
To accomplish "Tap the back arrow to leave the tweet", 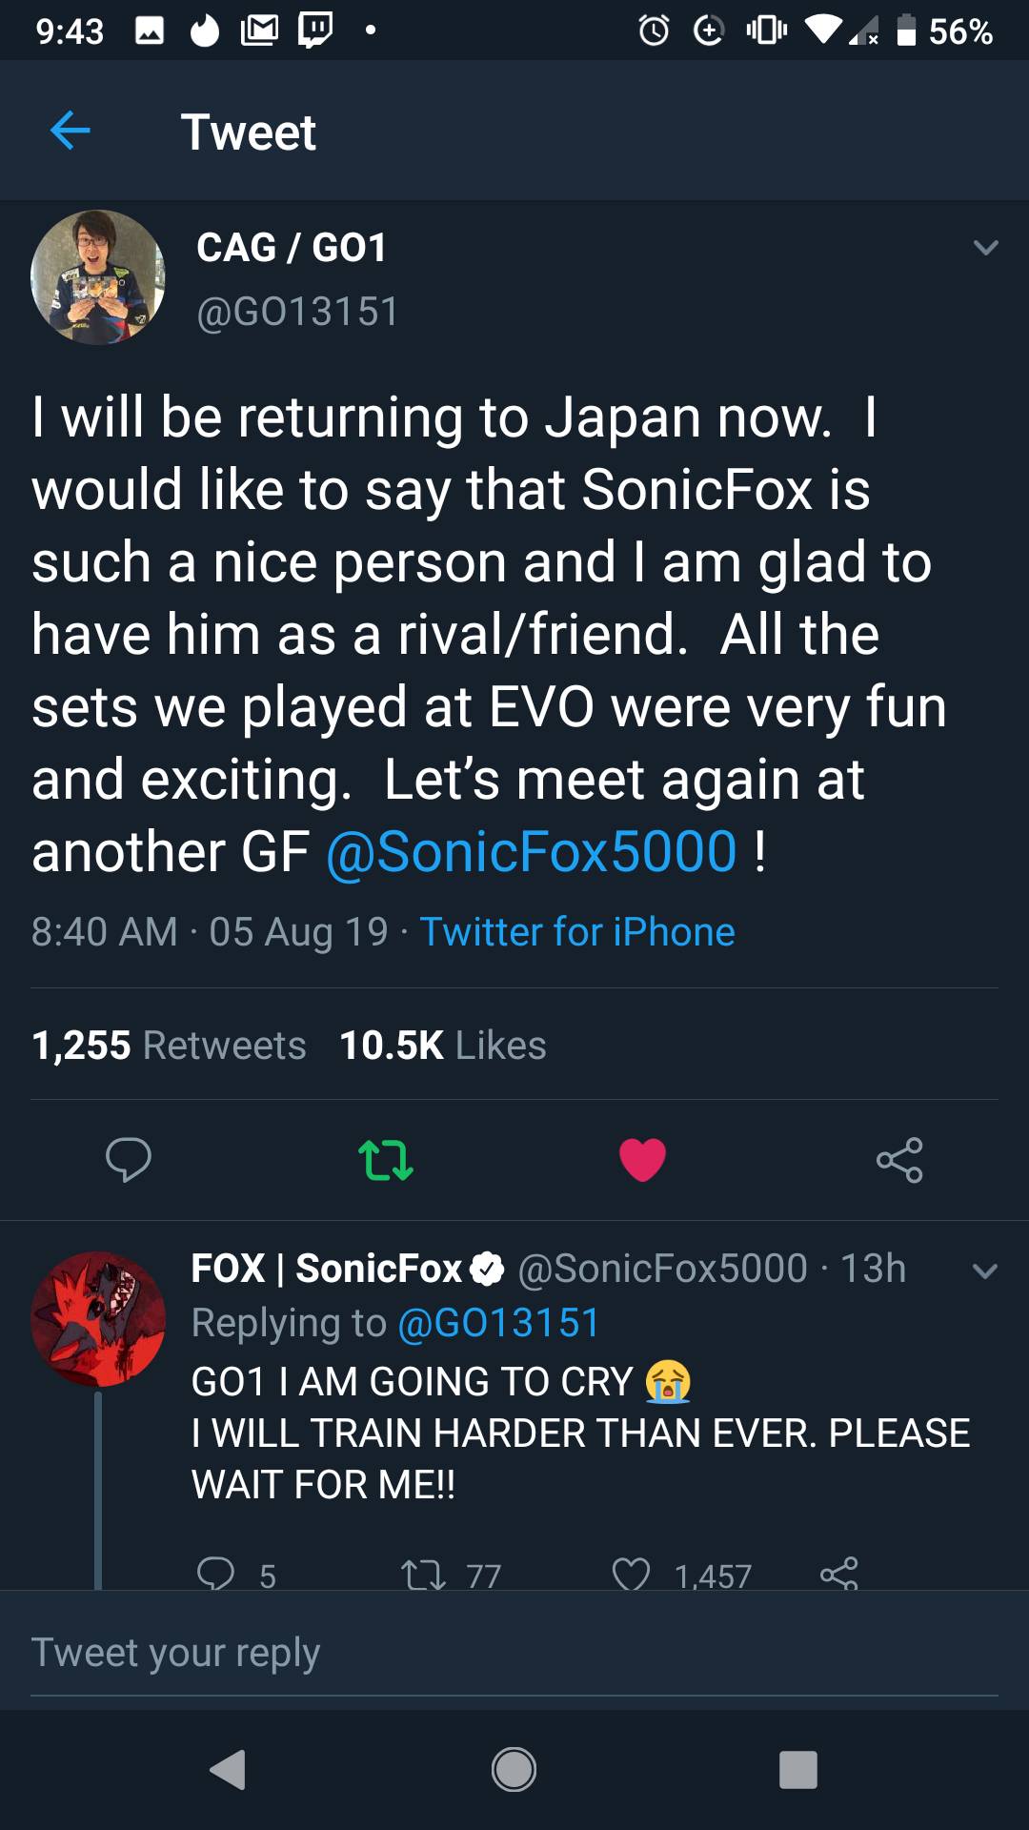I will coord(70,131).
